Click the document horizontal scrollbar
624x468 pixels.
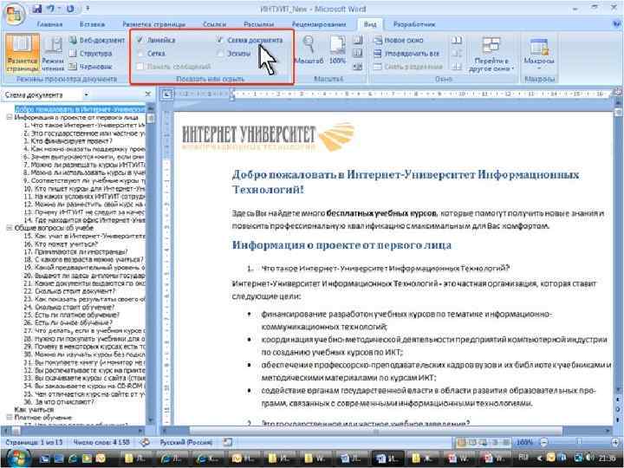tap(385, 430)
